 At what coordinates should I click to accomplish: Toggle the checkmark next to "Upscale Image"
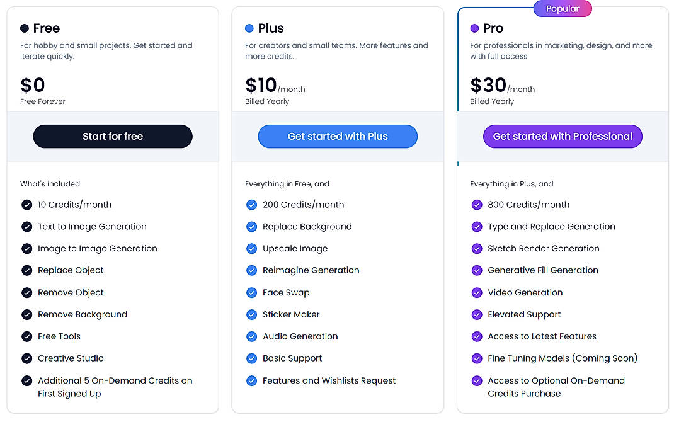point(252,248)
